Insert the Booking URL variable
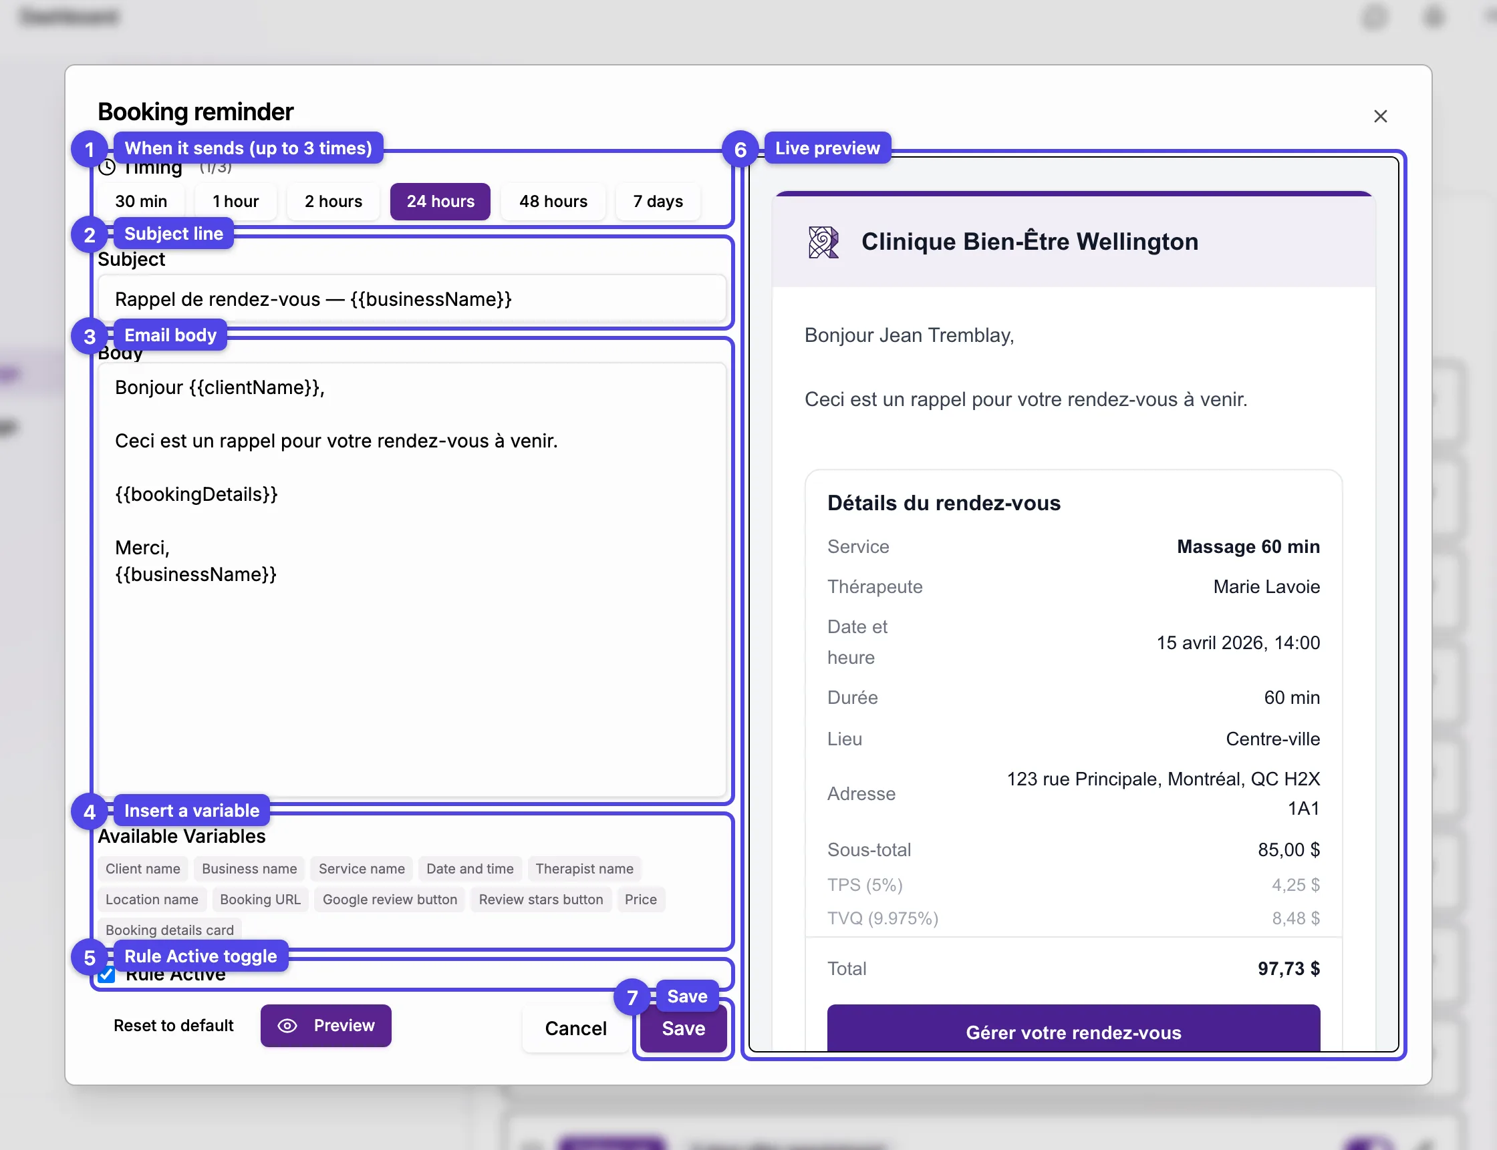The width and height of the screenshot is (1497, 1150). point(260,900)
